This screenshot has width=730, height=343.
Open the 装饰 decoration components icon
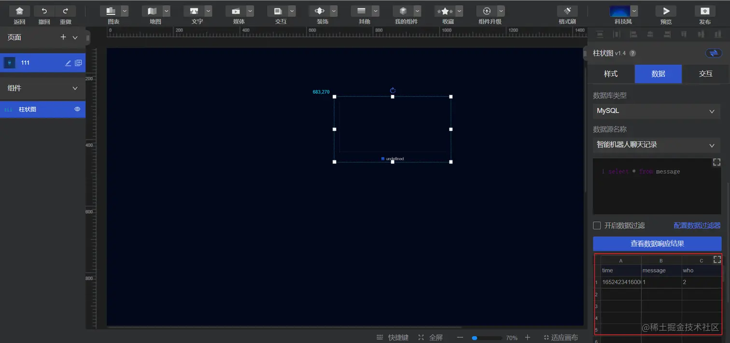(319, 11)
